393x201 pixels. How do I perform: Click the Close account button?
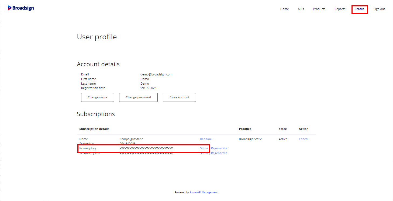click(x=179, y=97)
